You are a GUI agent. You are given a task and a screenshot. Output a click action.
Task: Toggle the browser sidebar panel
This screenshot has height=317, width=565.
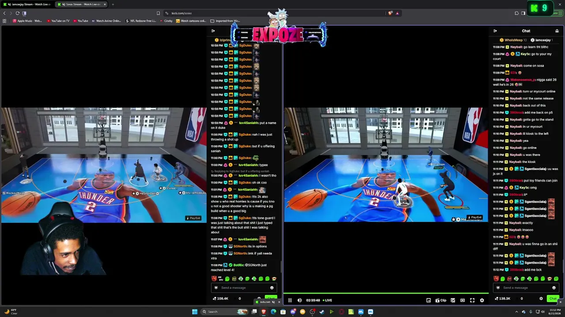point(523,13)
